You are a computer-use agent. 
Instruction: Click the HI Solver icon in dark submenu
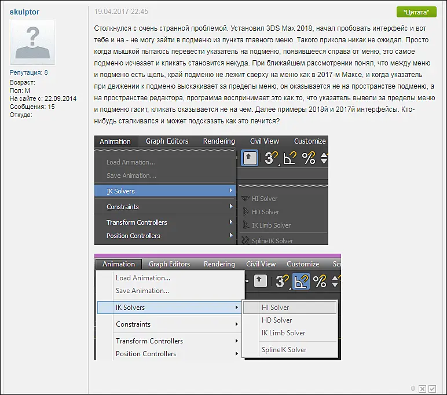coord(245,198)
